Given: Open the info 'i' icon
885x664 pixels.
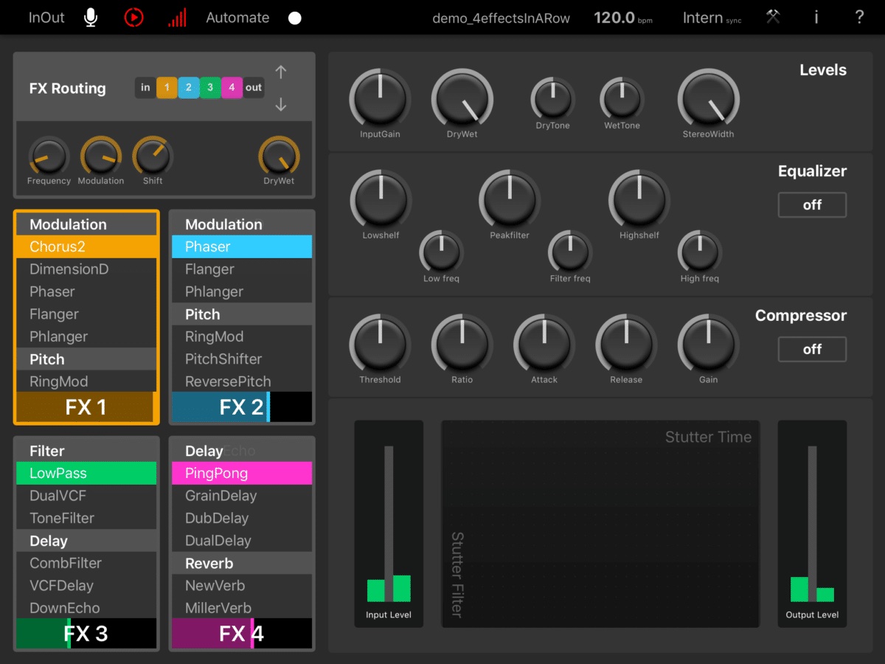Looking at the screenshot, I should 816,18.
